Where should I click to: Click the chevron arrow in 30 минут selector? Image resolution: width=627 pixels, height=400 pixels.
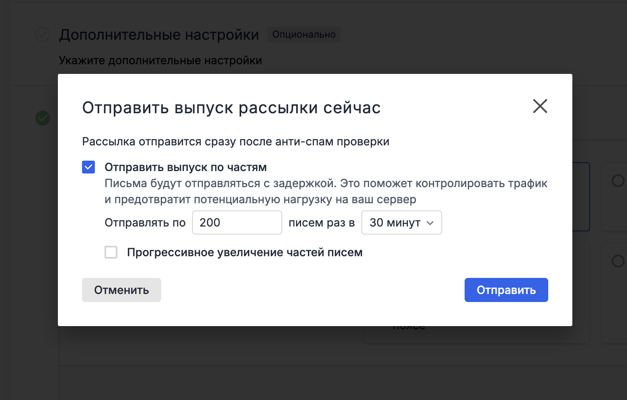coord(430,223)
